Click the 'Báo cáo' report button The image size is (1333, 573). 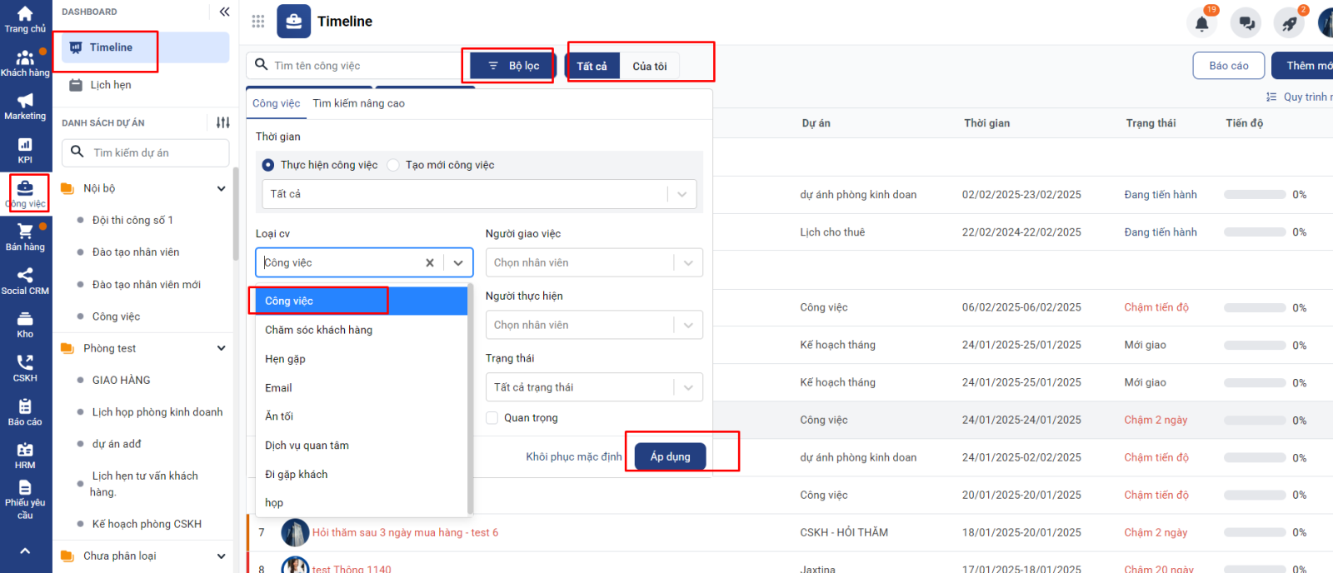click(x=1228, y=66)
